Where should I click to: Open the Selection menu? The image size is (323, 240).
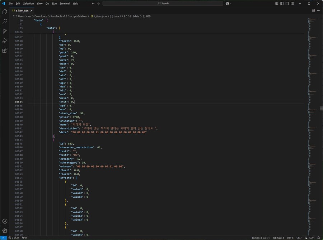(x=28, y=3)
